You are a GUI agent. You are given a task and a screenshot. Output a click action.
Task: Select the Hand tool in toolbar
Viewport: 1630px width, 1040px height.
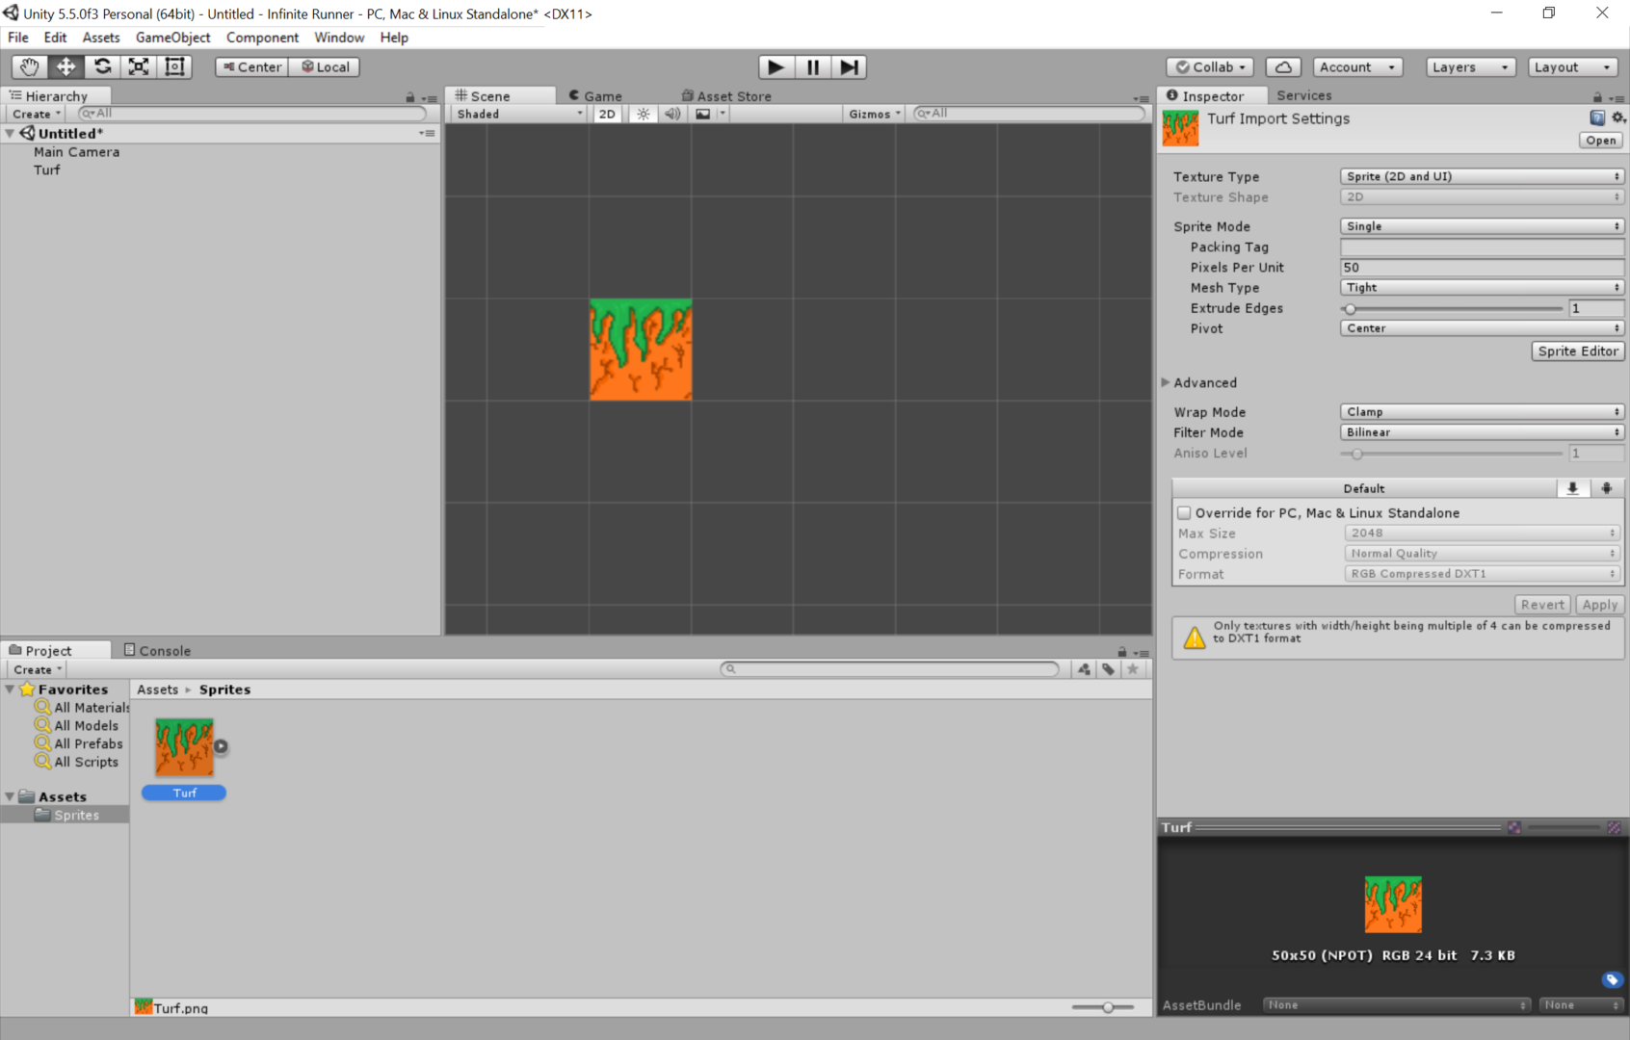(30, 66)
